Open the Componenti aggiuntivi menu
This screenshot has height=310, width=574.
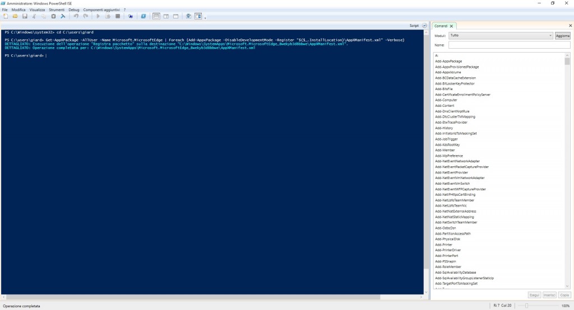(101, 10)
